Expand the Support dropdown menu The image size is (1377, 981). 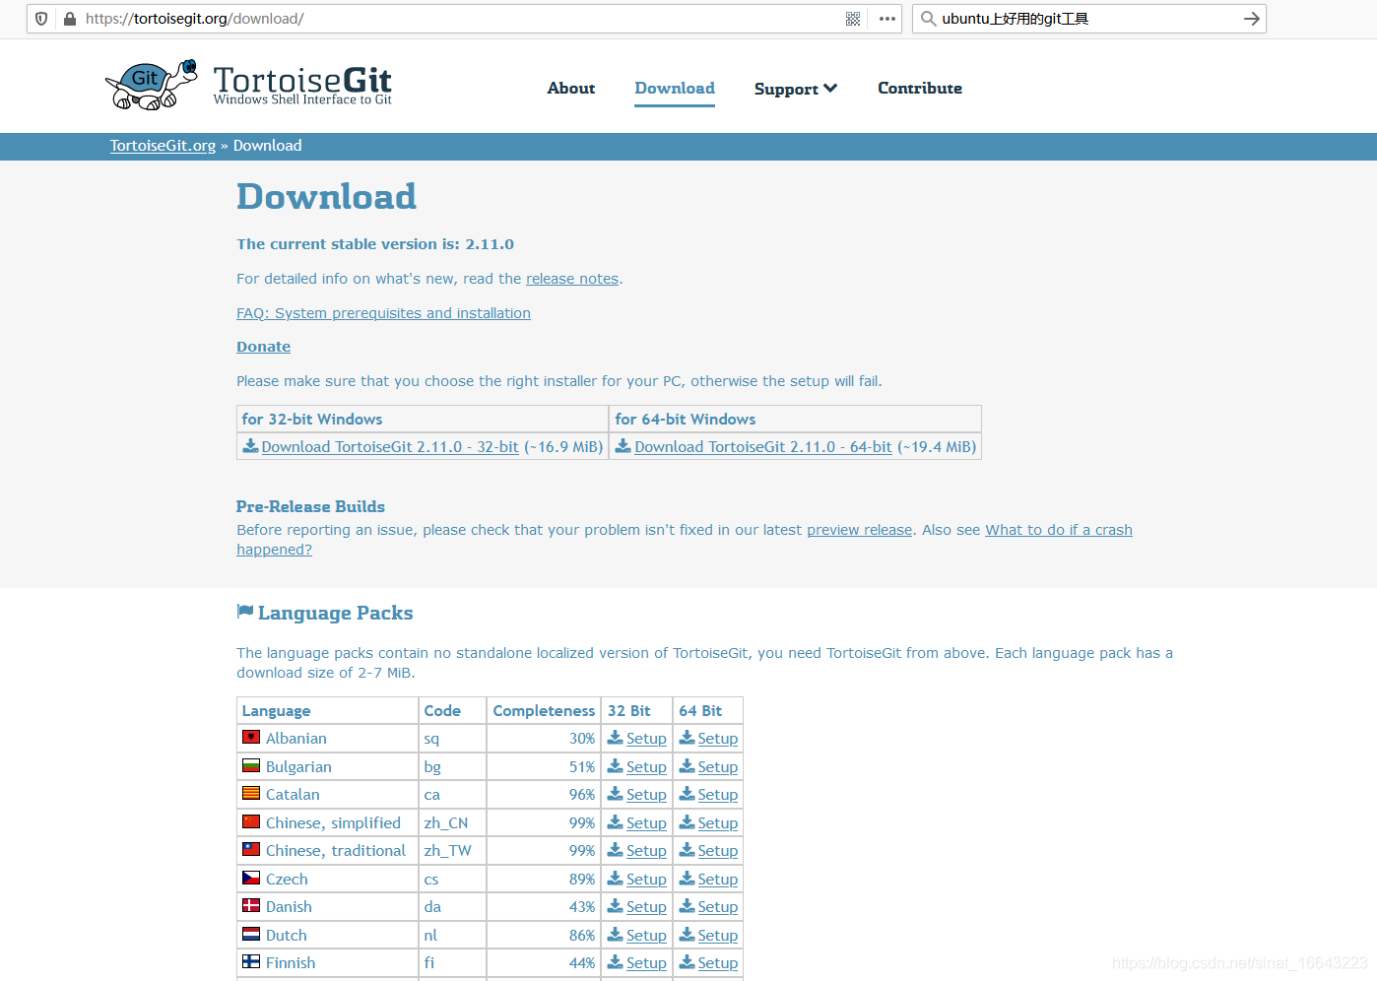tap(796, 89)
